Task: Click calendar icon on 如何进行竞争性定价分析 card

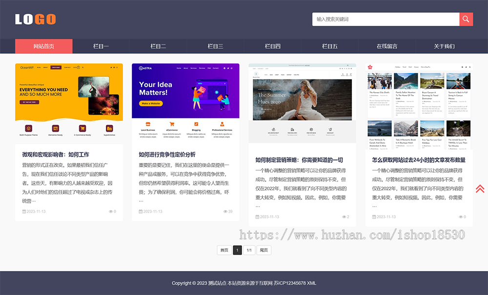Action: click(141, 212)
